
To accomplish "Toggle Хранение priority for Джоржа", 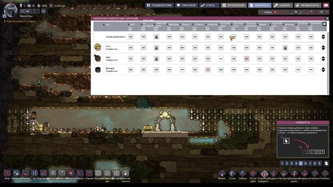I will (x=311, y=70).
